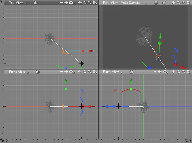Image resolution: width=192 pixels, height=143 pixels.
Task: Click the target circle icon in Pers View header
Action: click(x=156, y=3)
